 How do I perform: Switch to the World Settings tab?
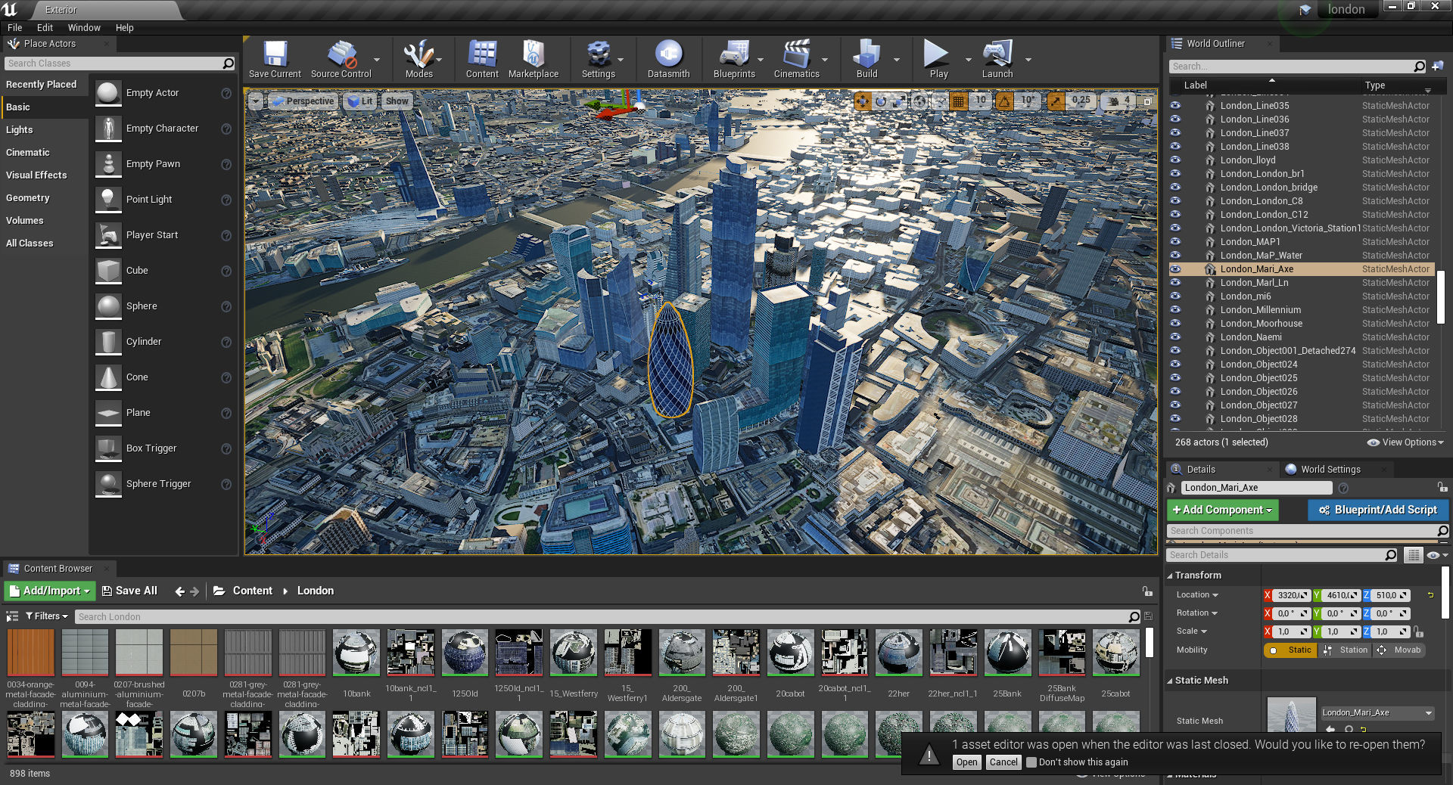pos(1330,470)
